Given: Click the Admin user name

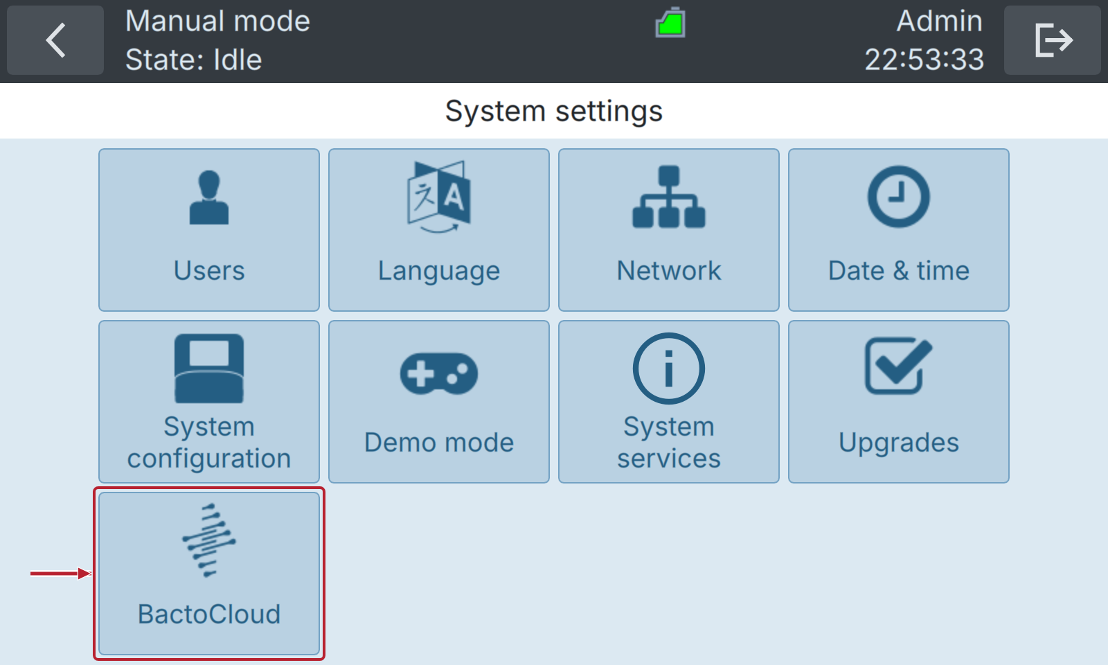Looking at the screenshot, I should pyautogui.click(x=939, y=21).
